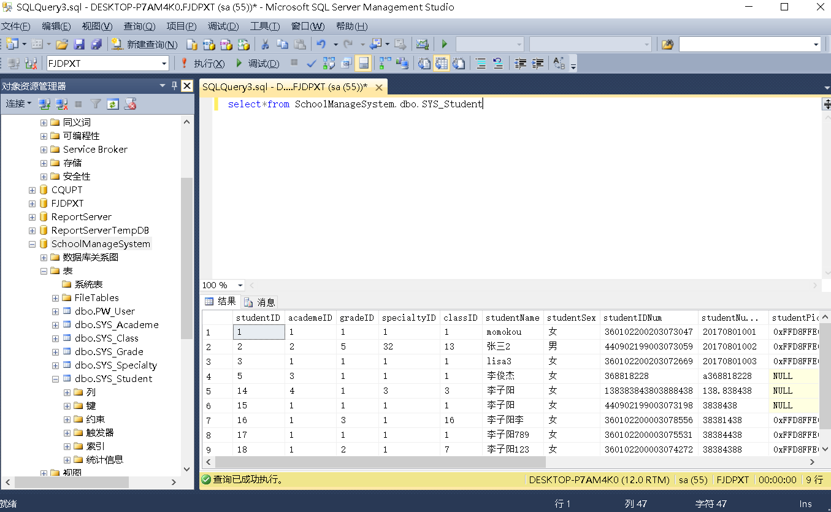The image size is (831, 512).
Task: Click the Analysis Services DMX Query icon
Action: click(226, 44)
